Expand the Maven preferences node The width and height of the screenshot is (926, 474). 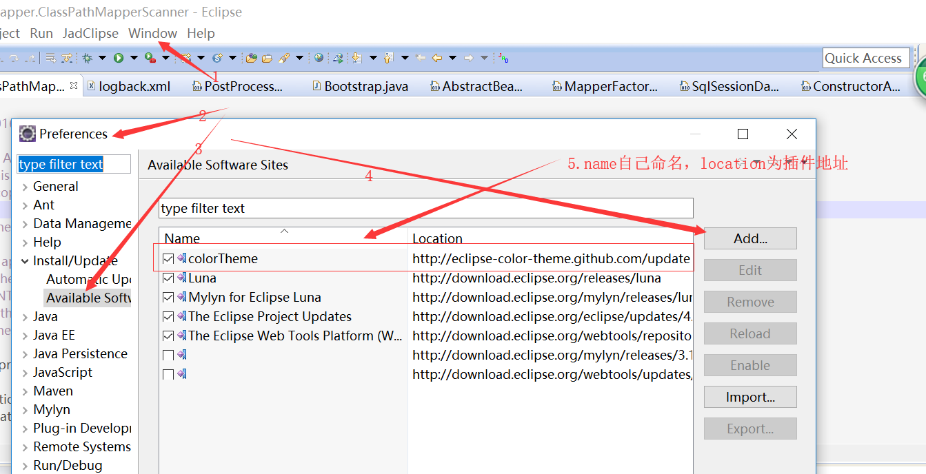pyautogui.click(x=26, y=391)
